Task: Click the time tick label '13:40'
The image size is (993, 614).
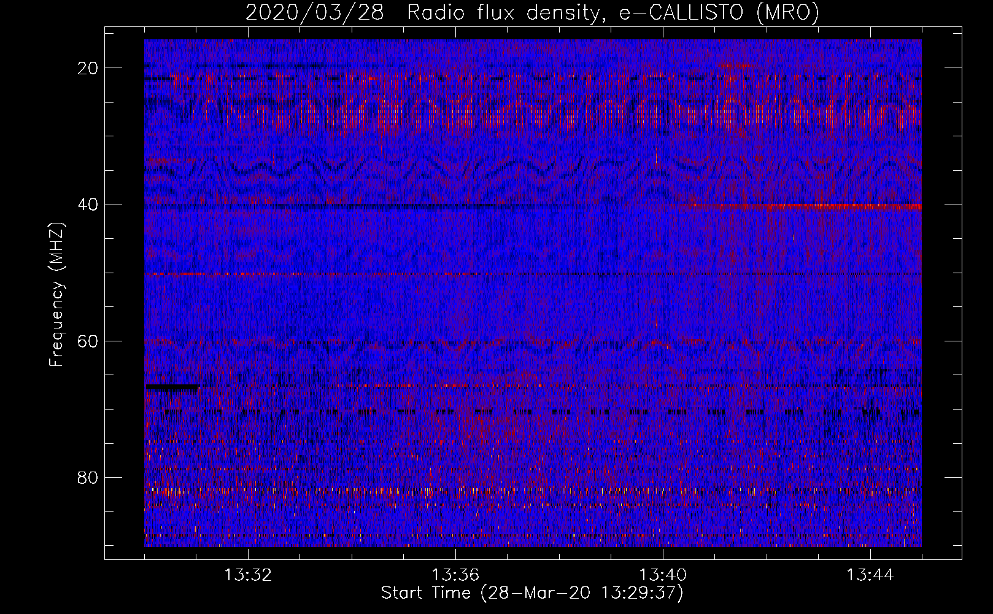Action: [x=663, y=575]
